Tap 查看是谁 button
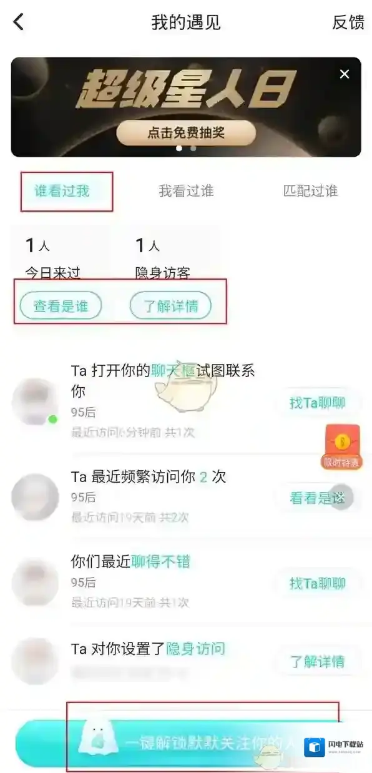The width and height of the screenshot is (372, 773). tap(61, 306)
